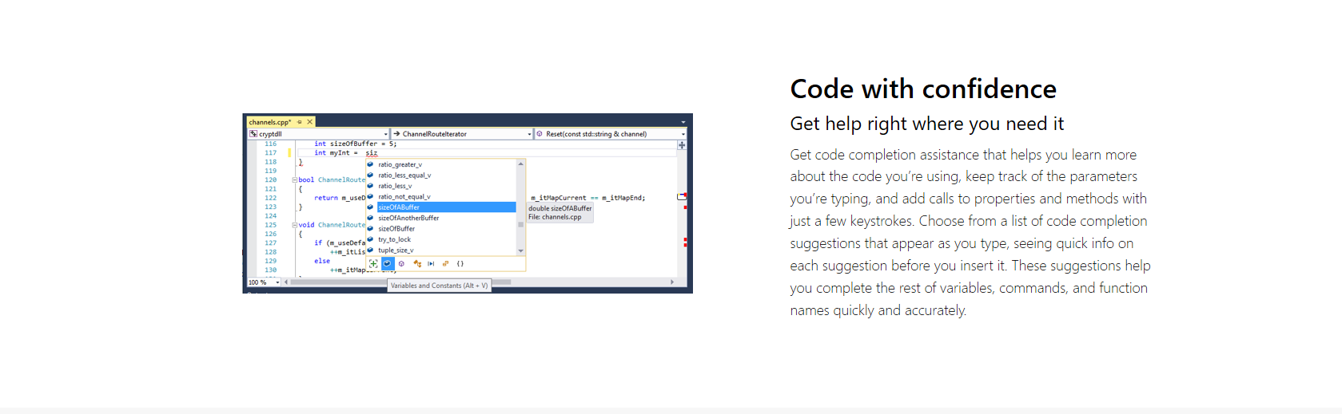1342x414 pixels.
Task: Collapse the void ChannelRoute function outline
Action: [x=294, y=225]
